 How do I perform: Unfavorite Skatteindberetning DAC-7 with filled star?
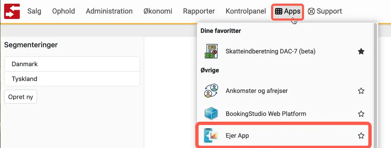pyautogui.click(x=361, y=51)
